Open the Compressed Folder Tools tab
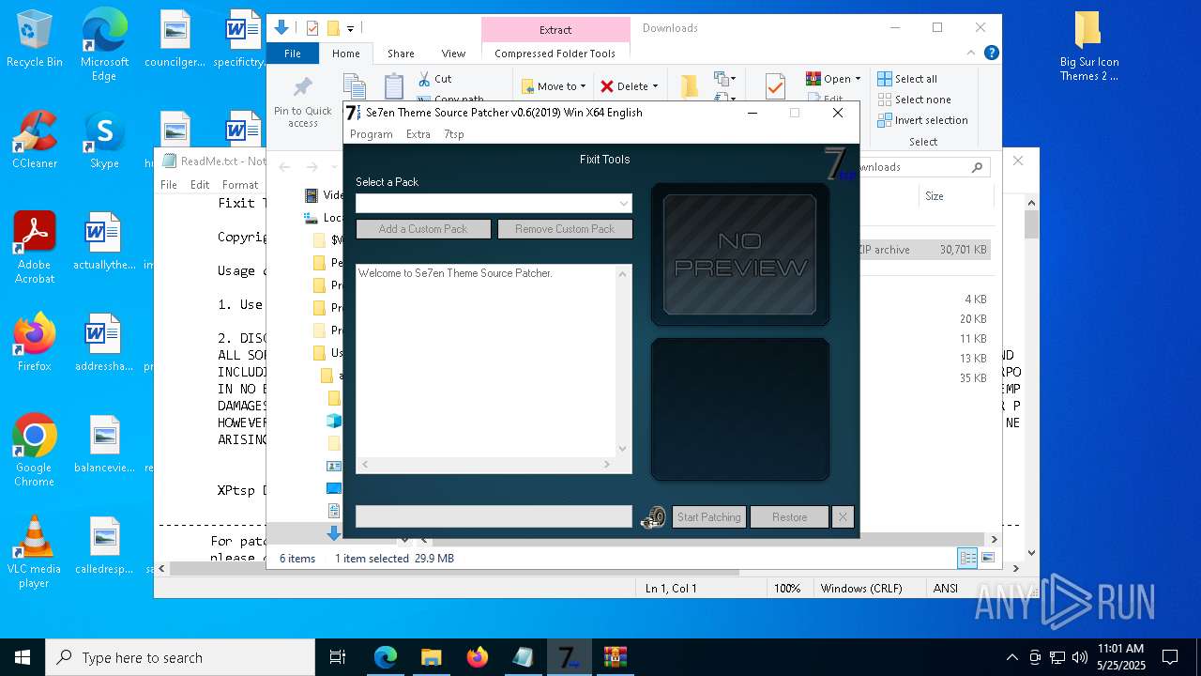The height and width of the screenshot is (676, 1201). coord(555,54)
